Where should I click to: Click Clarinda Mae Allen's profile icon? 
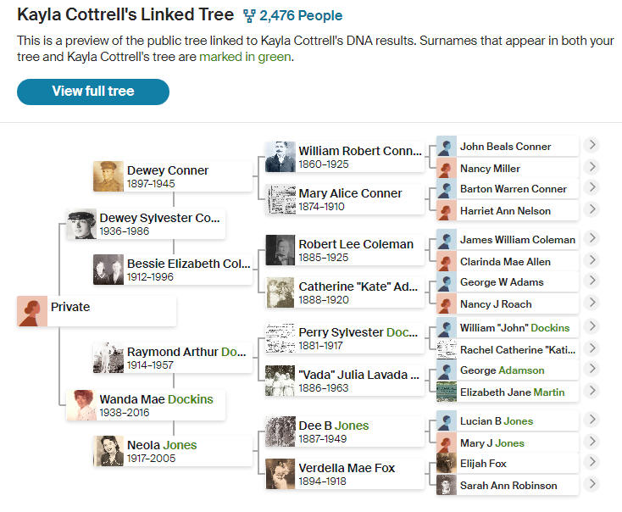447,261
